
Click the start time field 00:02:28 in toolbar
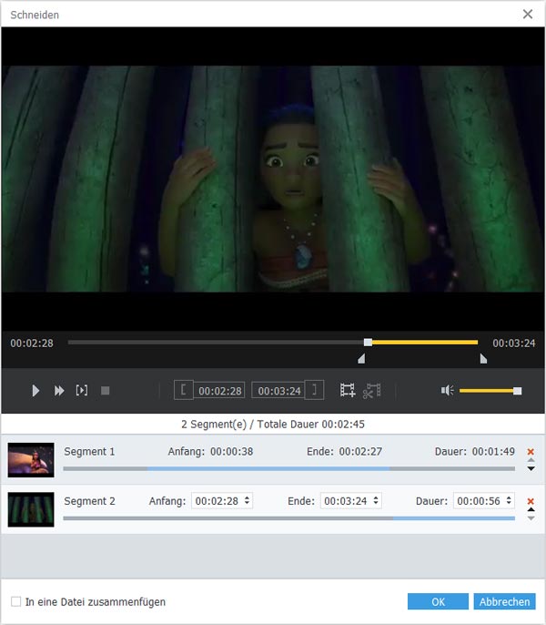[x=219, y=391]
